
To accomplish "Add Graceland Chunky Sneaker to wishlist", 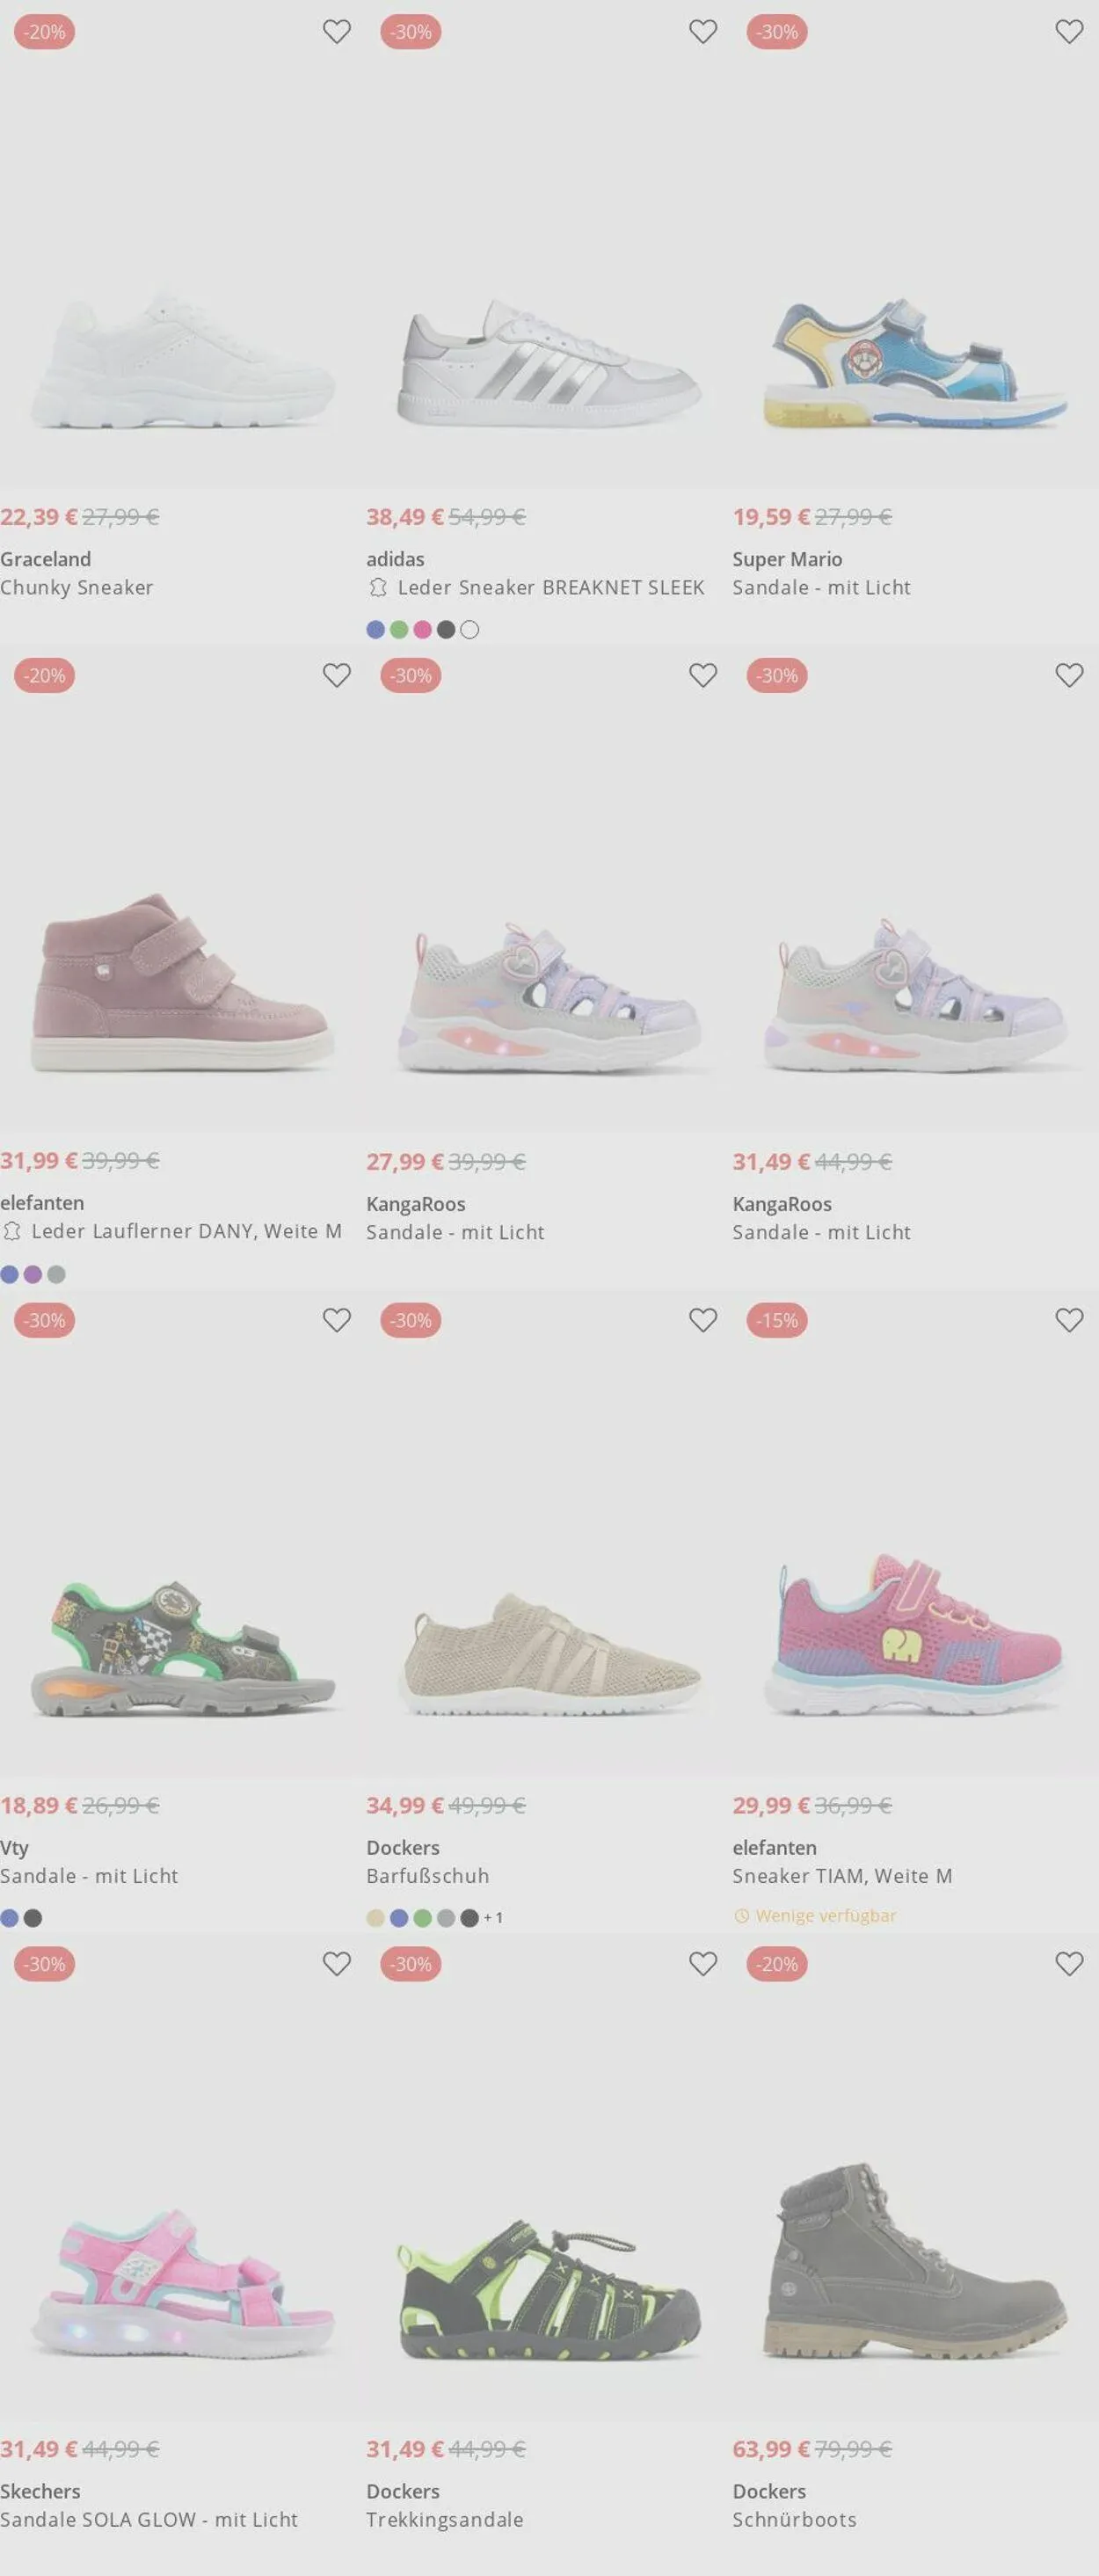I will click(x=337, y=32).
